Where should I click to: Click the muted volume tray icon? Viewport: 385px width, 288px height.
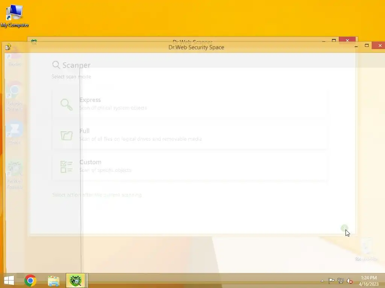tap(350, 281)
